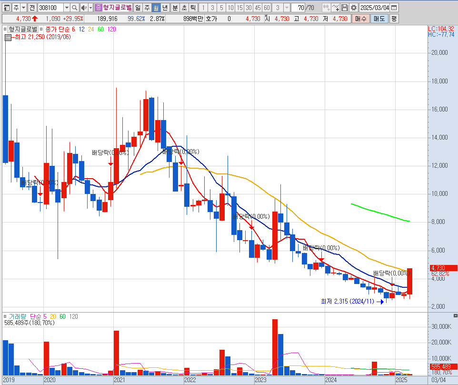Switch to minute chart (분)
This screenshot has width=458, height=385.
point(175,8)
